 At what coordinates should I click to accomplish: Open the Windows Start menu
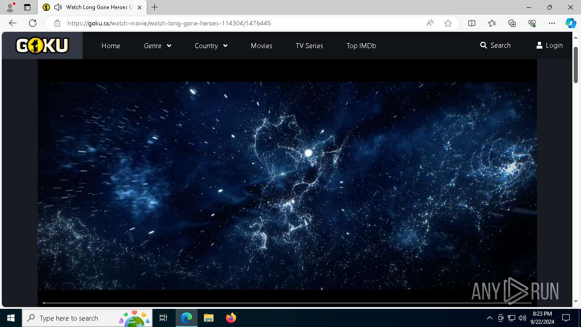[x=11, y=318]
